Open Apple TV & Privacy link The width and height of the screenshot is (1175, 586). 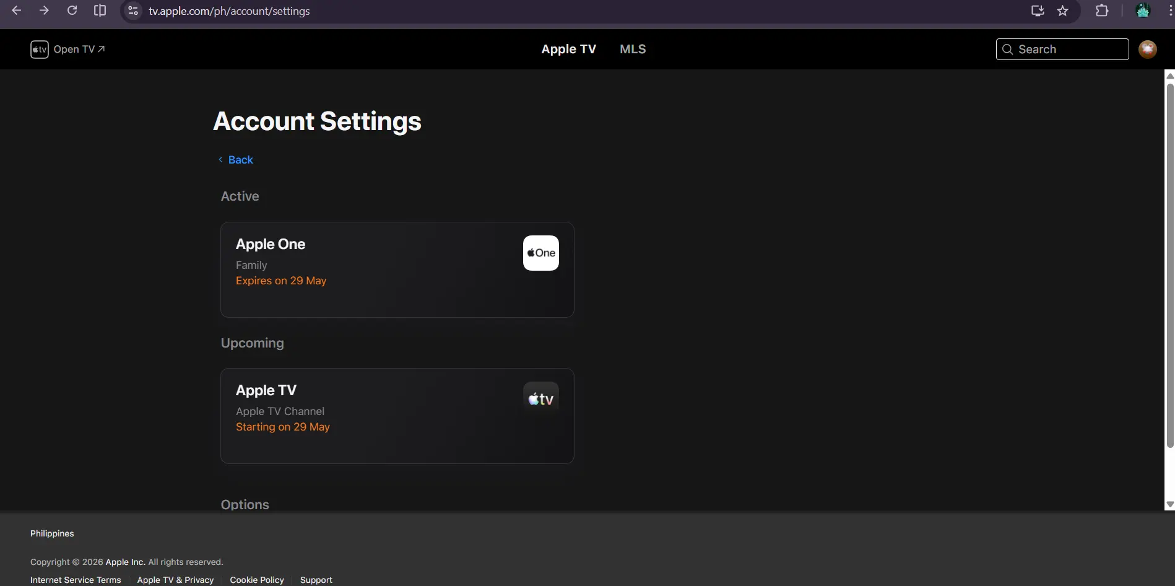click(x=175, y=580)
